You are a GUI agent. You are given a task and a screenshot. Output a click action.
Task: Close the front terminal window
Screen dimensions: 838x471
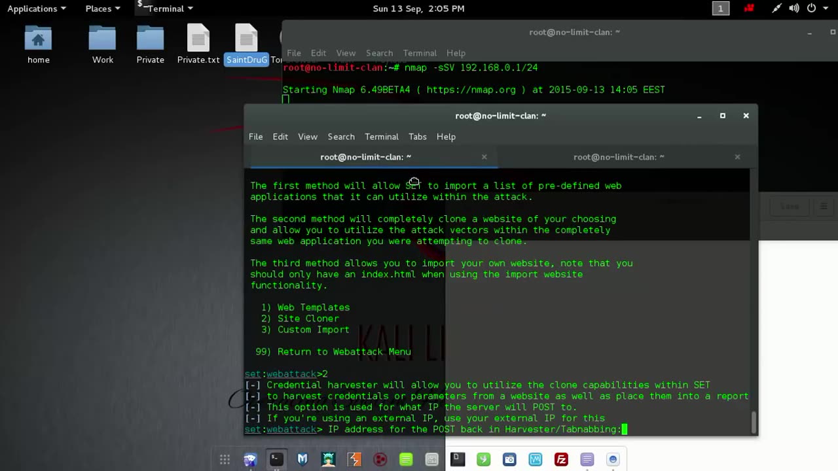(746, 116)
